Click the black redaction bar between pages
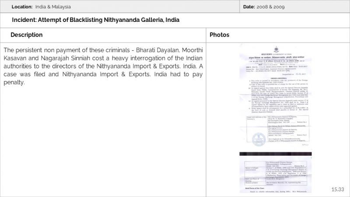The image size is (350, 197). [276, 154]
